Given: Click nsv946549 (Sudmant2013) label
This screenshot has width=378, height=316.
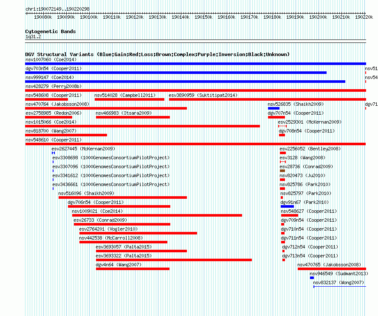Looking at the screenshot, I should click(x=339, y=274).
